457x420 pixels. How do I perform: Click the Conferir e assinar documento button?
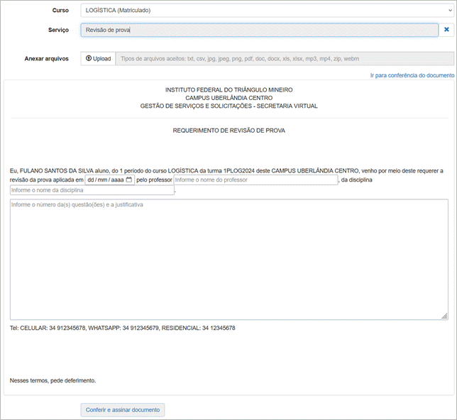click(x=123, y=410)
